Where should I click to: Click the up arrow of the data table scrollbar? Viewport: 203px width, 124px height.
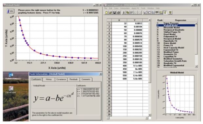[x=150, y=20]
